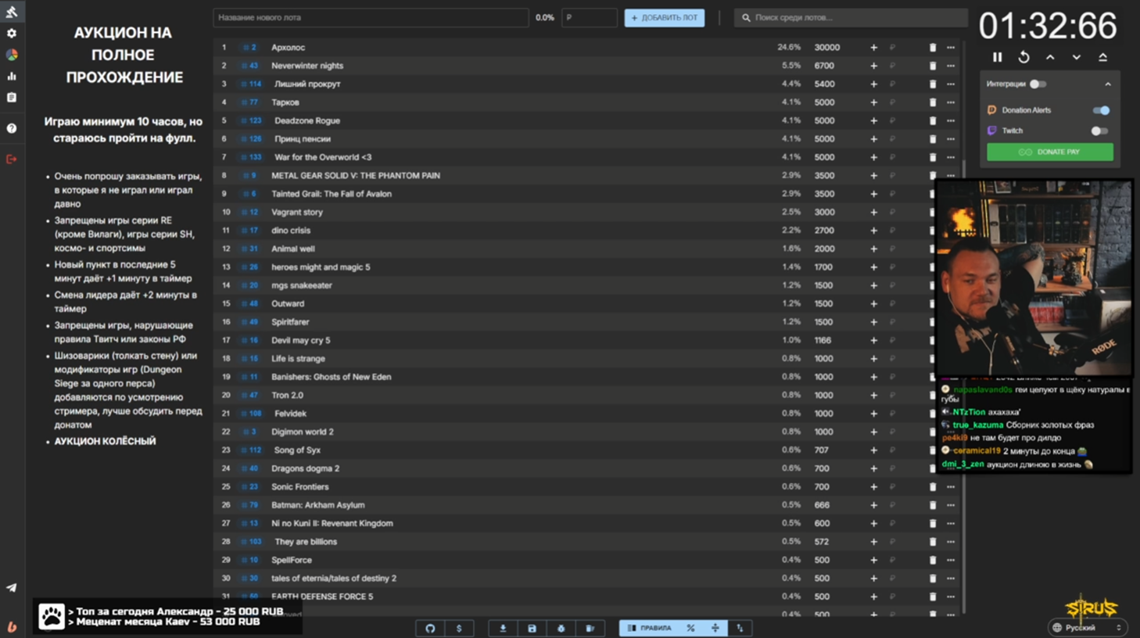Delete the Тарков lot with its trash icon
This screenshot has height=638, width=1140.
[932, 102]
